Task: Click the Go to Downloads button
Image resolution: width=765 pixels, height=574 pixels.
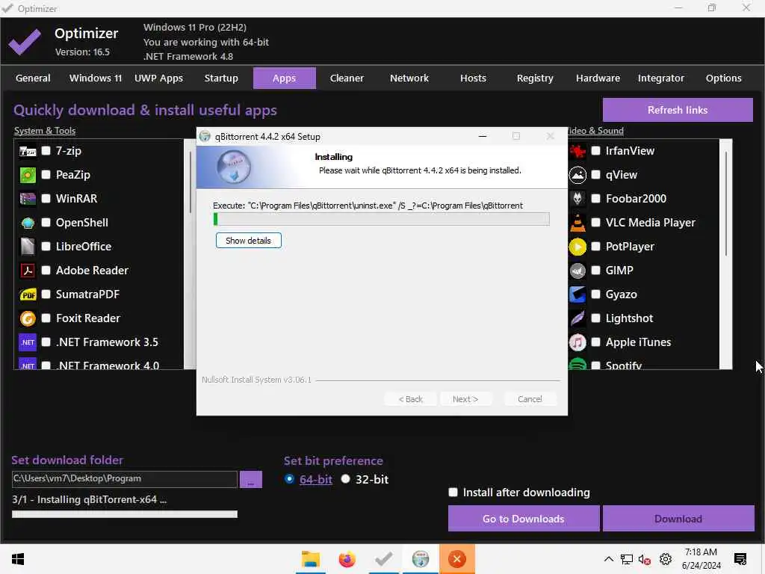Action: coord(524,519)
